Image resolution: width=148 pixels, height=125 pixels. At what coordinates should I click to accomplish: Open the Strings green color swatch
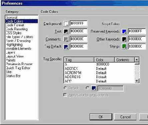tap(124, 46)
